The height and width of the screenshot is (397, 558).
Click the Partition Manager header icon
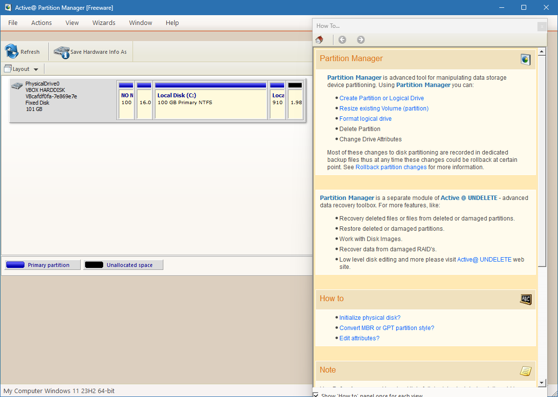pyautogui.click(x=526, y=60)
